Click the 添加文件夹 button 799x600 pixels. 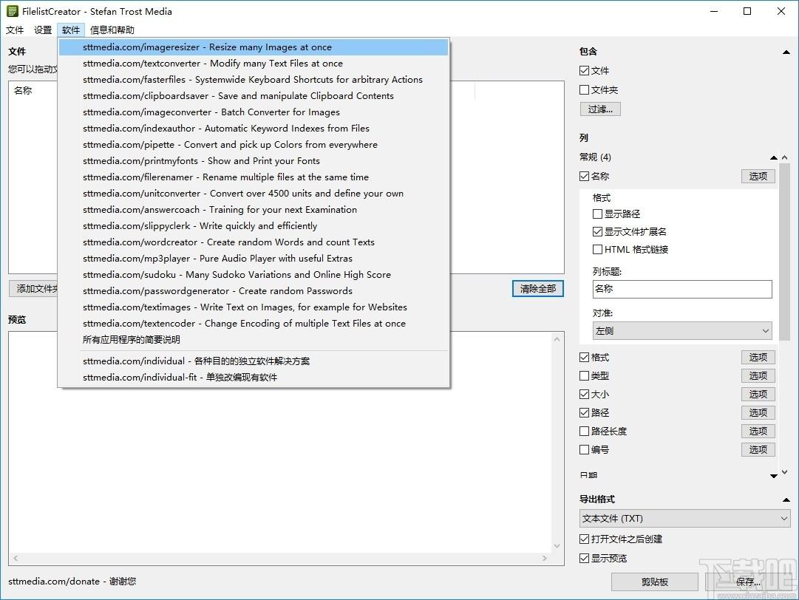(x=34, y=289)
